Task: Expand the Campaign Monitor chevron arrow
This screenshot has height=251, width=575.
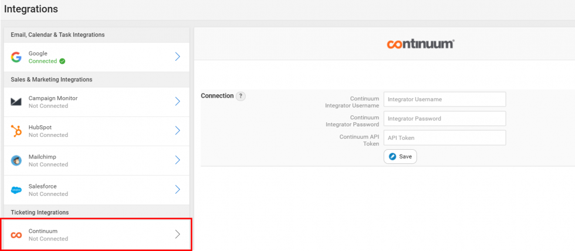Action: (177, 102)
